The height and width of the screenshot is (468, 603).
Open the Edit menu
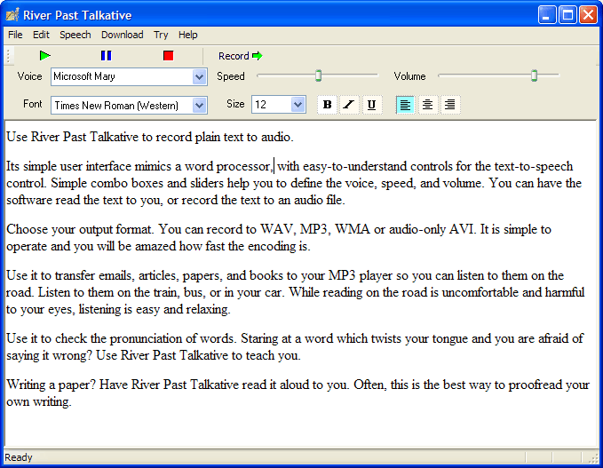pos(41,35)
